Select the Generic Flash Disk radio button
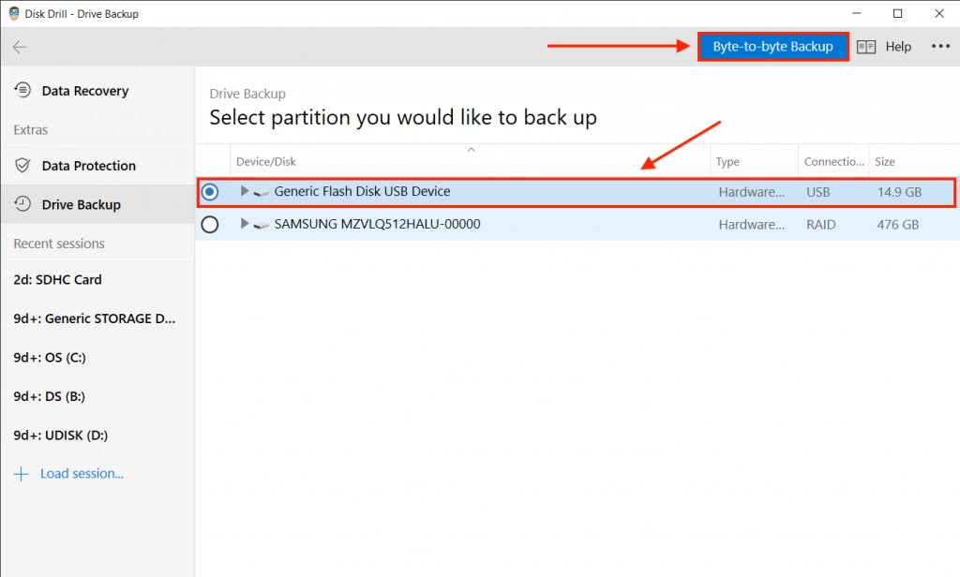960x577 pixels. [210, 192]
